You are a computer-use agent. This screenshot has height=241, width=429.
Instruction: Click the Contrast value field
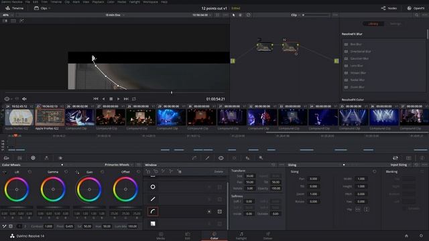click(49, 226)
